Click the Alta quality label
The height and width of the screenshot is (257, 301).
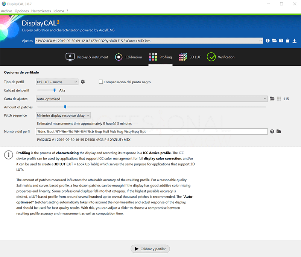[62, 90]
